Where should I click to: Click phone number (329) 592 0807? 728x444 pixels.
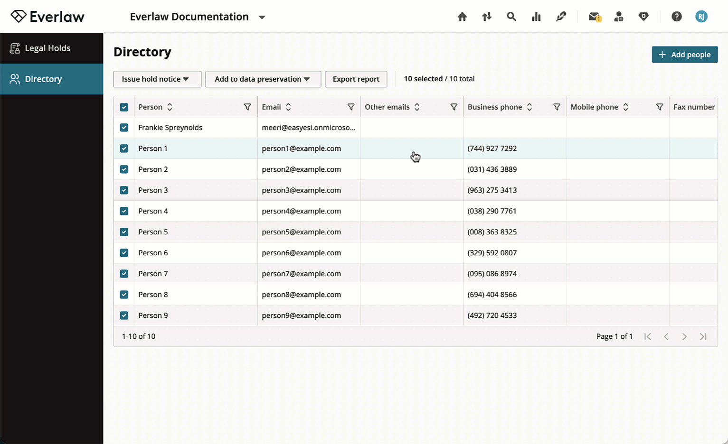click(x=492, y=253)
